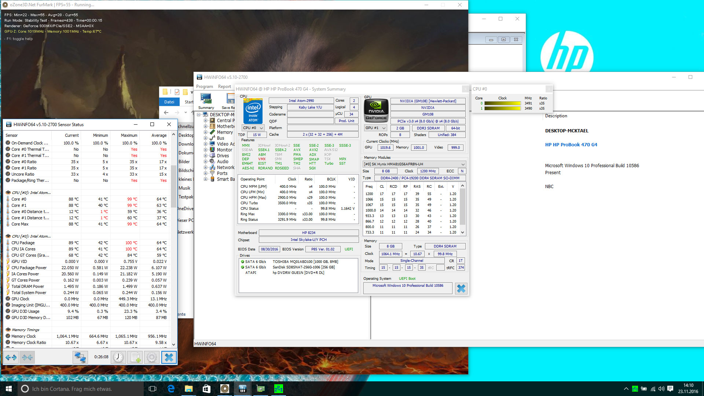Click the Sensor column header

pyautogui.click(x=27, y=135)
